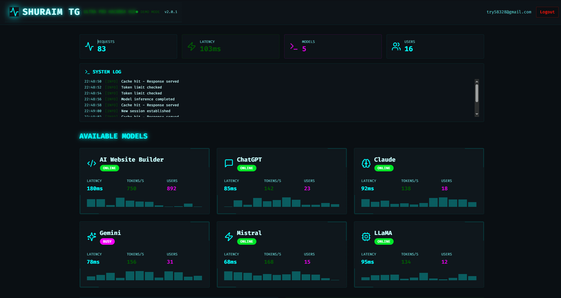Click the chat bubble icon on the ChatGPT card

click(229, 163)
